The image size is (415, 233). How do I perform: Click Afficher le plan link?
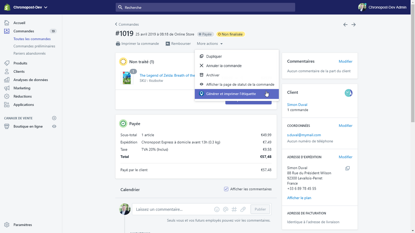(299, 198)
